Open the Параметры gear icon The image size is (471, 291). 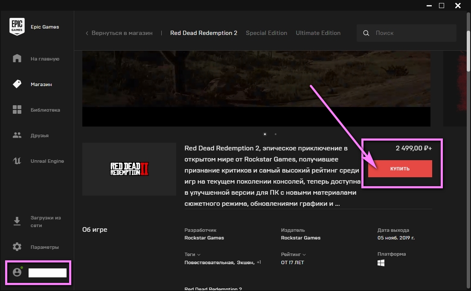pos(17,247)
